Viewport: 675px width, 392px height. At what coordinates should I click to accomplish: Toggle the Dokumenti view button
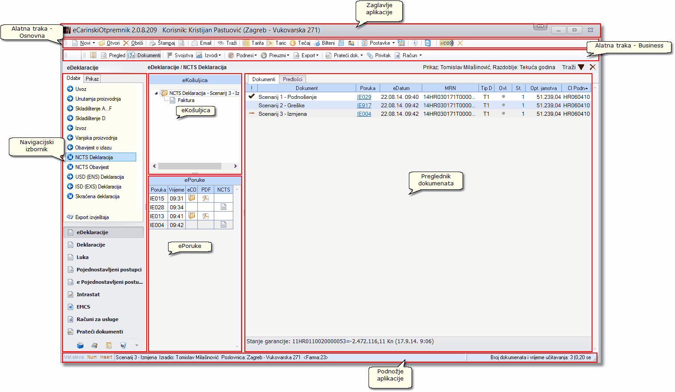[x=145, y=55]
